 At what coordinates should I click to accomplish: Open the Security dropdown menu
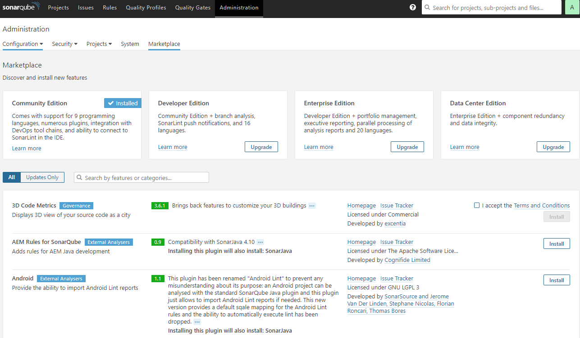[x=64, y=44]
